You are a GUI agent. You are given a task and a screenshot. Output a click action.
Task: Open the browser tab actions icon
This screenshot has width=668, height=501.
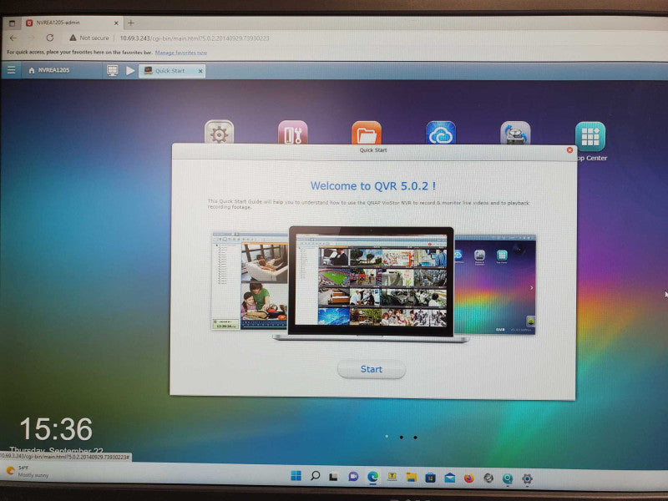tap(12, 23)
